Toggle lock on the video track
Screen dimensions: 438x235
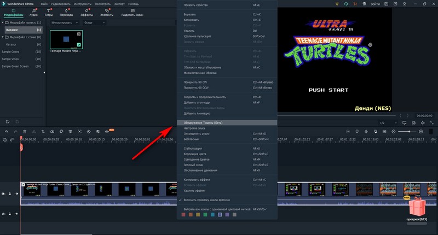pos(10,193)
